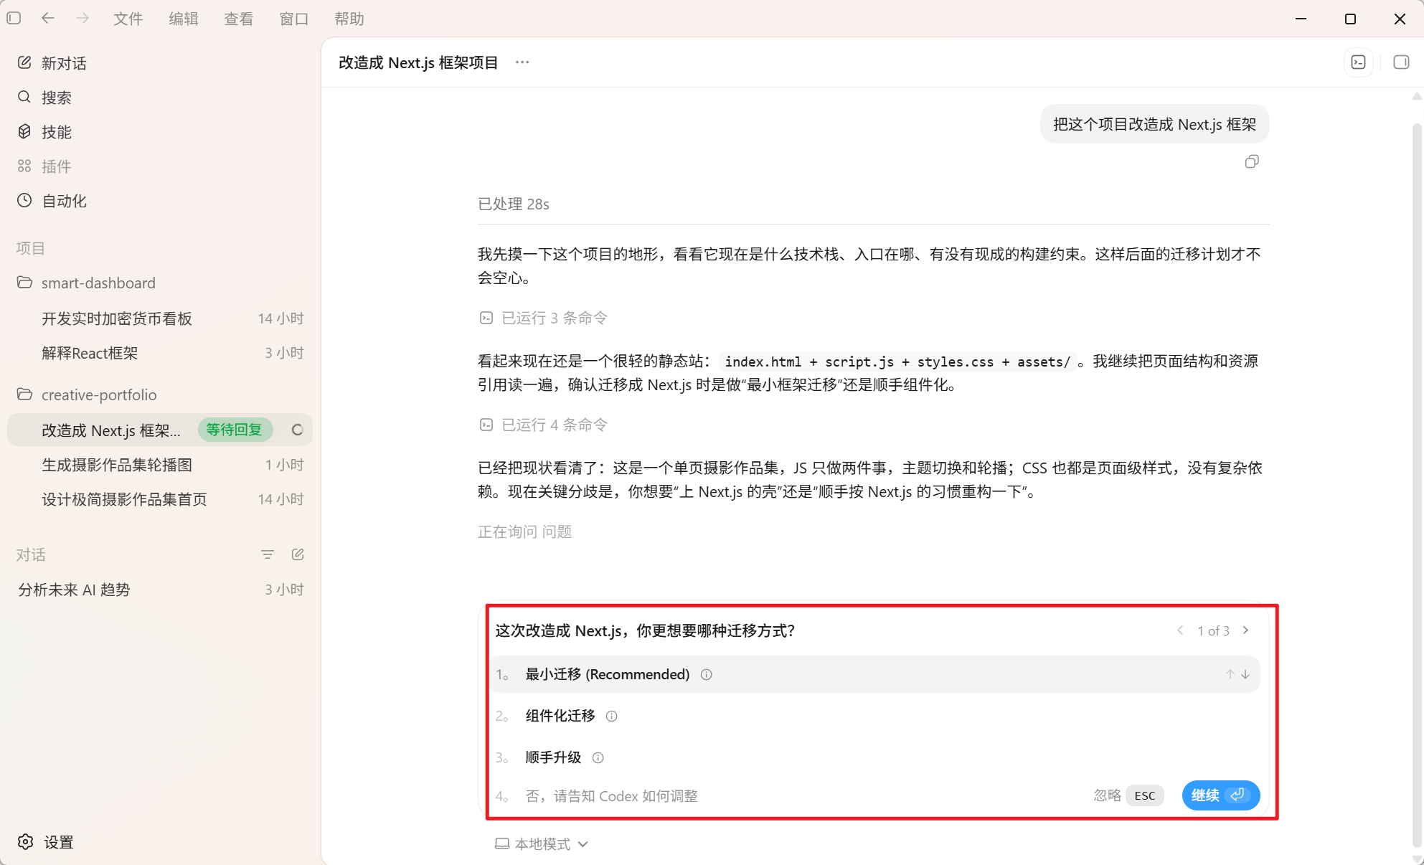Click the 项目 section header

pyautogui.click(x=31, y=248)
